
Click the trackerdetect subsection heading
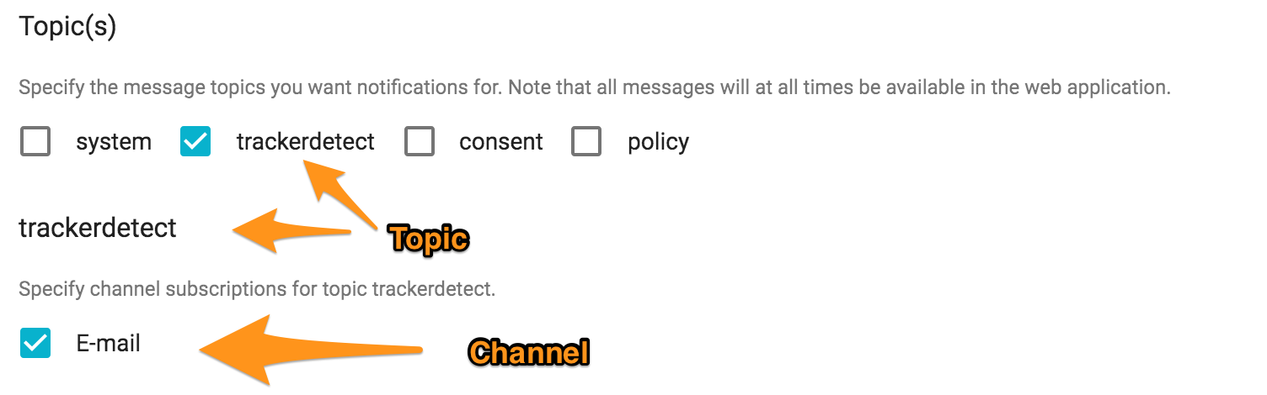click(98, 228)
